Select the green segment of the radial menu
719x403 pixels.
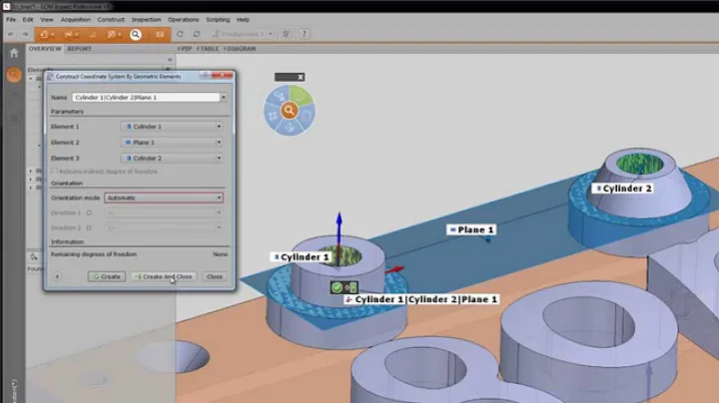point(301,95)
